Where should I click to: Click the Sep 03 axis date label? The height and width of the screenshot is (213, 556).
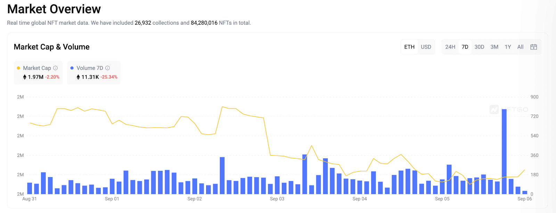277,199
